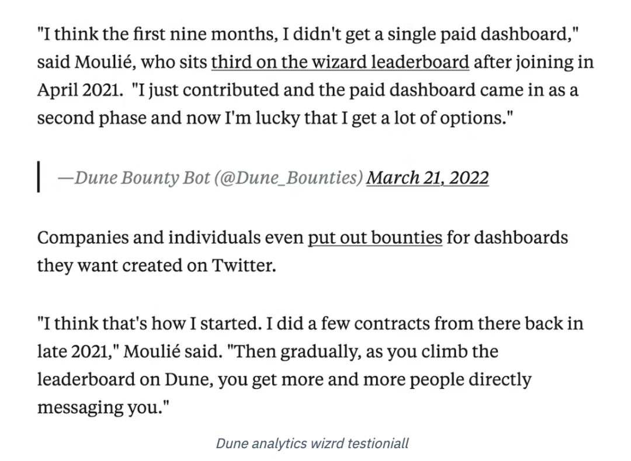The height and width of the screenshot is (461, 631).
Task: Click 'April 2021' in the first paragraph
Action: [x=78, y=90]
